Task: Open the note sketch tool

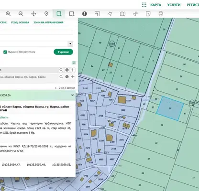Action: [x=148, y=14]
